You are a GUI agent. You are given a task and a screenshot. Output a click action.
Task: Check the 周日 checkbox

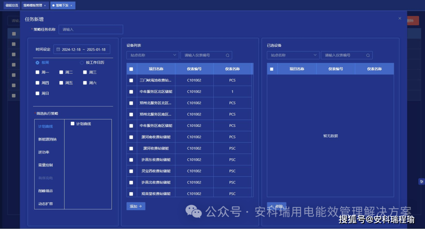click(37, 93)
